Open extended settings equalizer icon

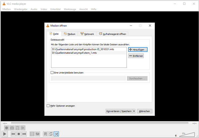tap(37, 134)
